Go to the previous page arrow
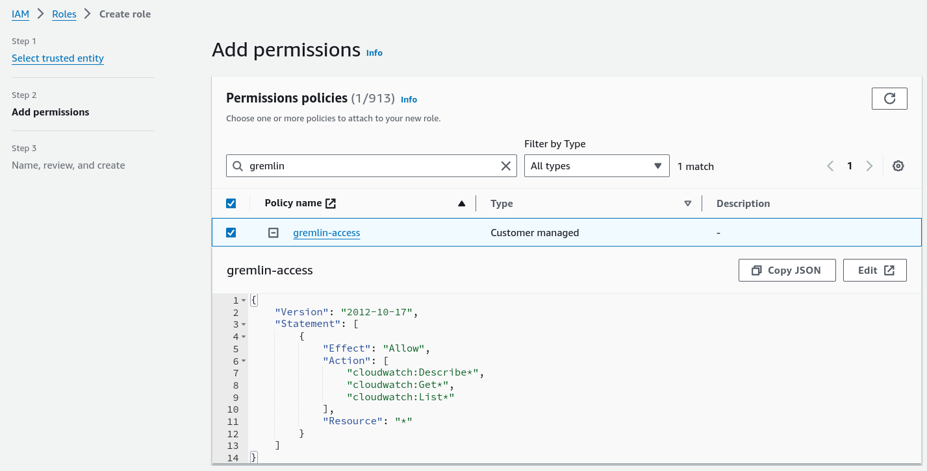927x471 pixels. [830, 166]
